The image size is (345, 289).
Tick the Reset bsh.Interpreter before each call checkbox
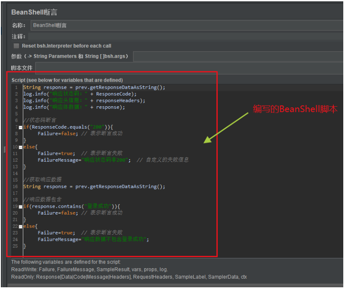click(x=16, y=46)
